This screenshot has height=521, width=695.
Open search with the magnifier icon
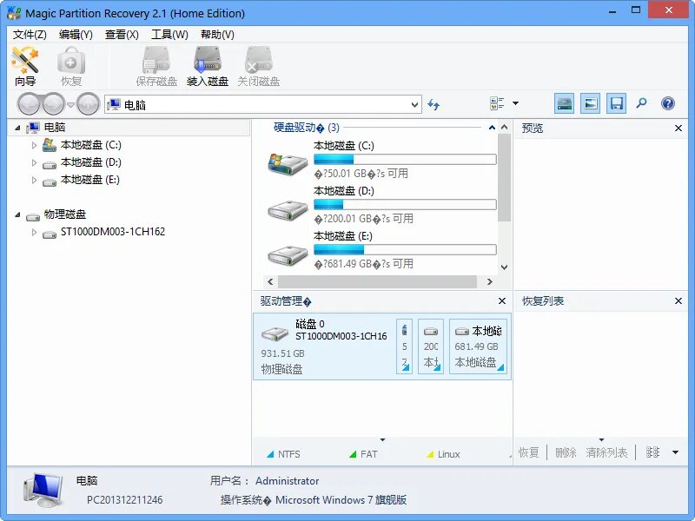pos(641,103)
